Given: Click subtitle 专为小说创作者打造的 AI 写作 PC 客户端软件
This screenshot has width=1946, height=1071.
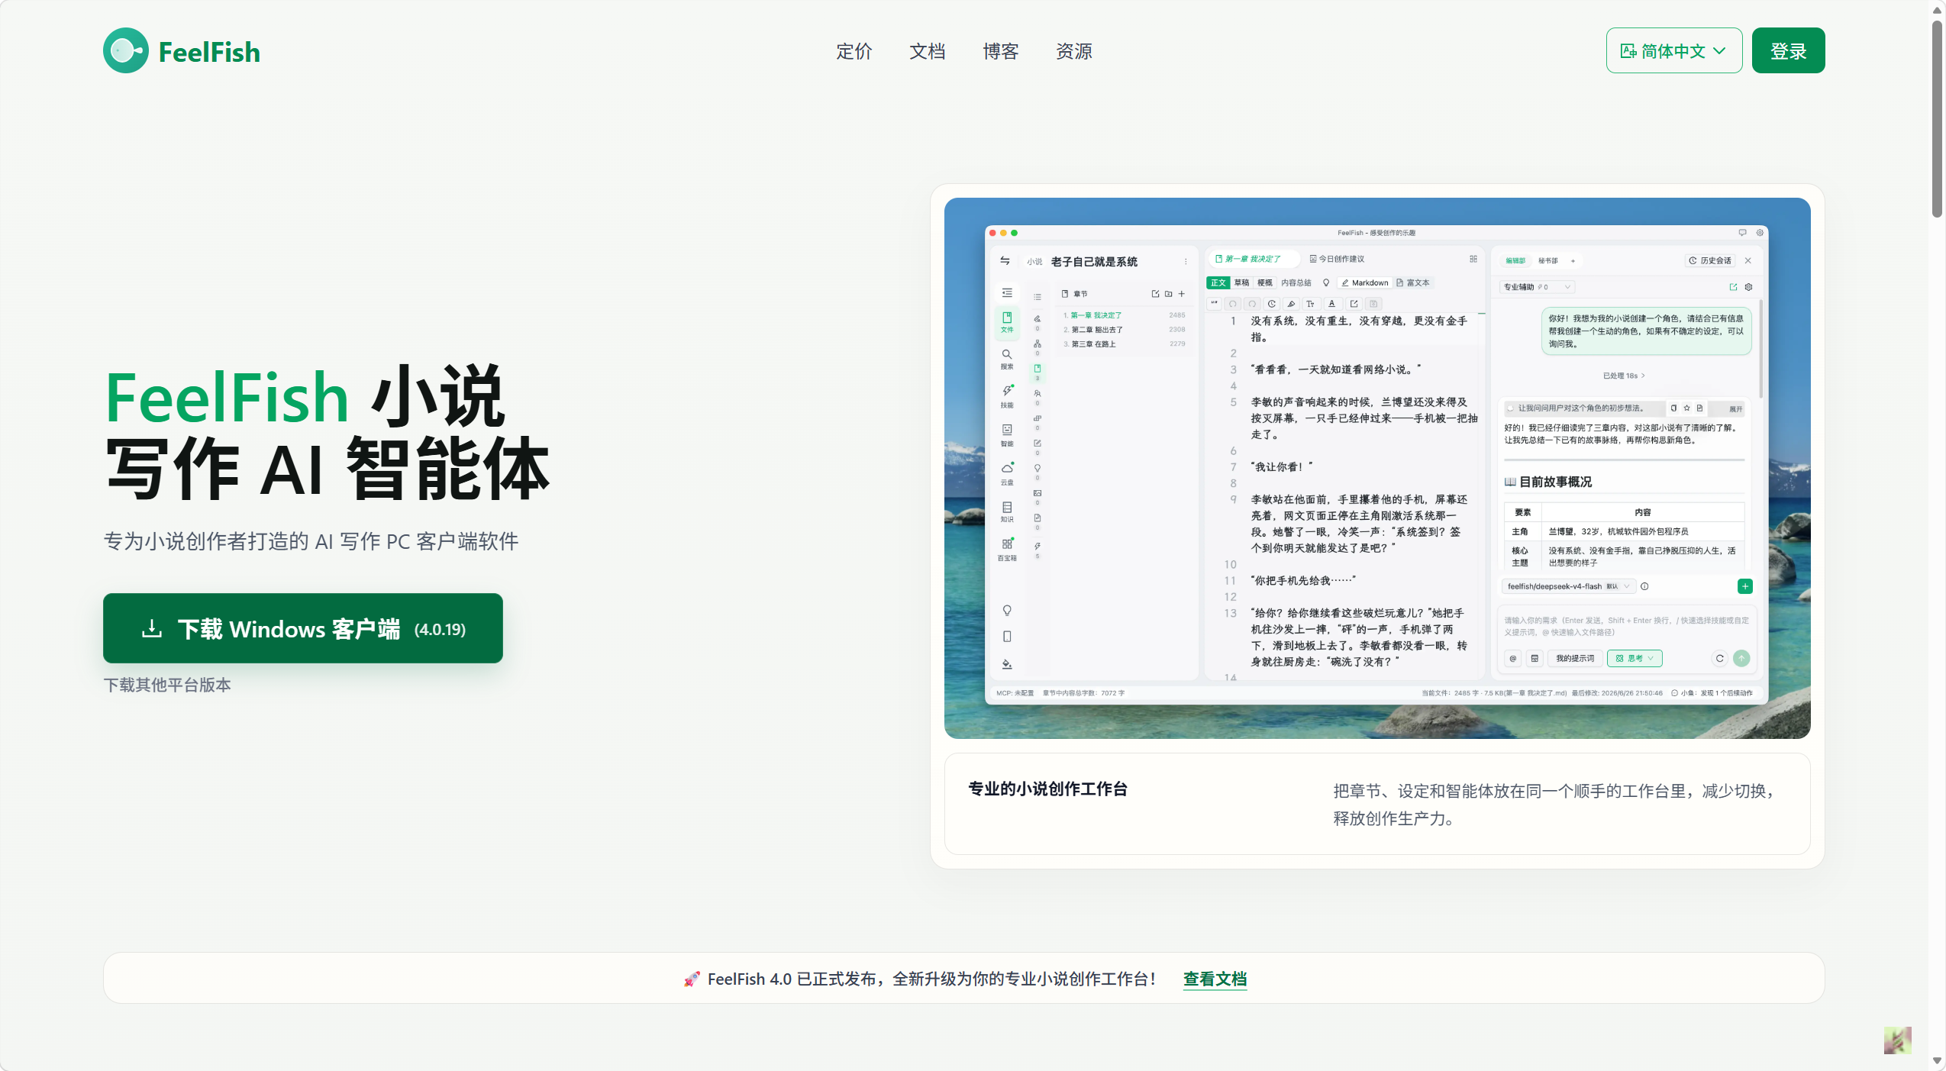Looking at the screenshot, I should pyautogui.click(x=311, y=541).
